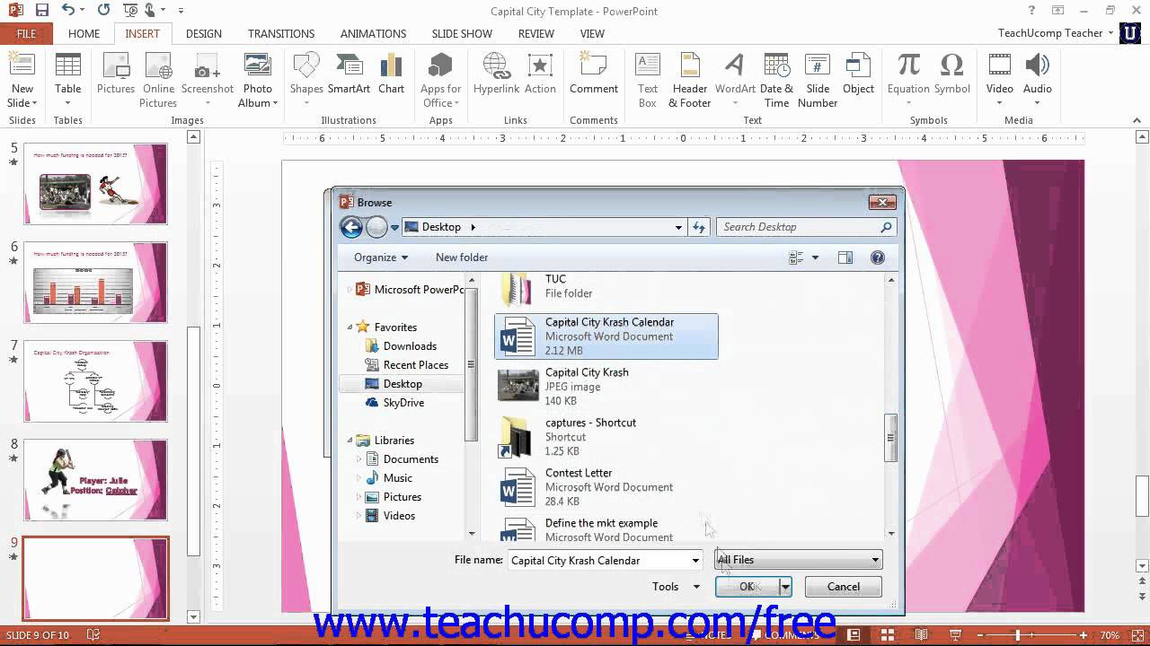
Task: Insert an Action
Action: (x=540, y=74)
